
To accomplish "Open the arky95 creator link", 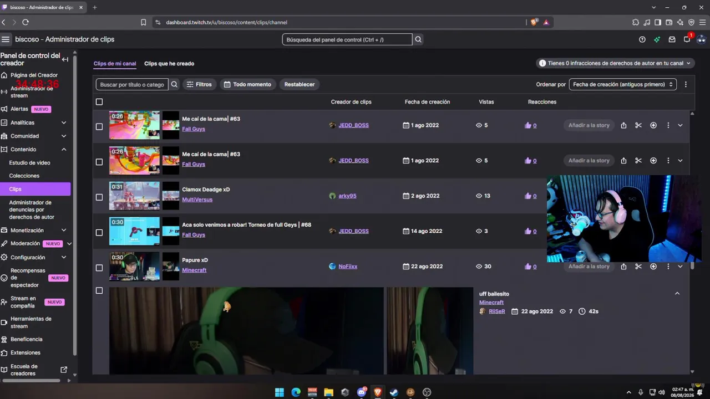I will [347, 196].
